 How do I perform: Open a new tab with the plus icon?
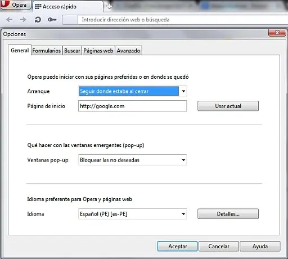(x=109, y=7)
